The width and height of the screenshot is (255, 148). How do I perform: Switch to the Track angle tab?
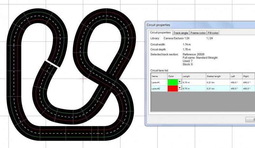(181, 33)
